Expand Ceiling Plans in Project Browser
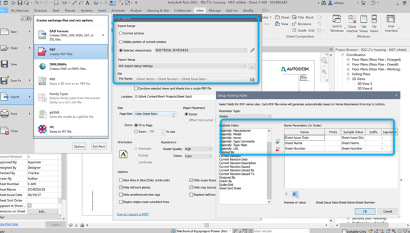 click(348, 74)
